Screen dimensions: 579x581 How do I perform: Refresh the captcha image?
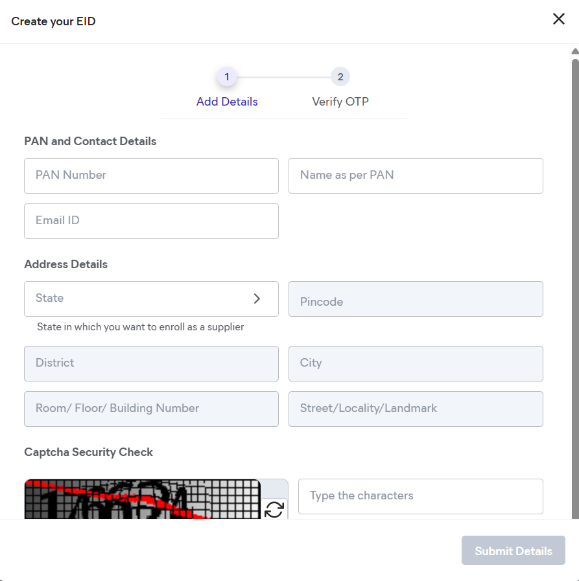click(274, 509)
